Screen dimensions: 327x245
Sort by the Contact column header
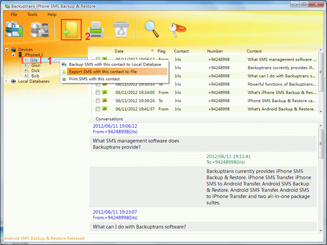[181, 51]
